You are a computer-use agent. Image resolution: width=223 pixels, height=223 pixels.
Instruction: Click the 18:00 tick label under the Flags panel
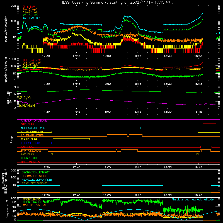click(107, 168)
